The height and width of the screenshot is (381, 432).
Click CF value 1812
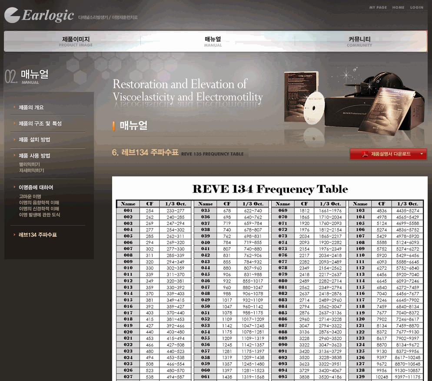pyautogui.click(x=304, y=211)
